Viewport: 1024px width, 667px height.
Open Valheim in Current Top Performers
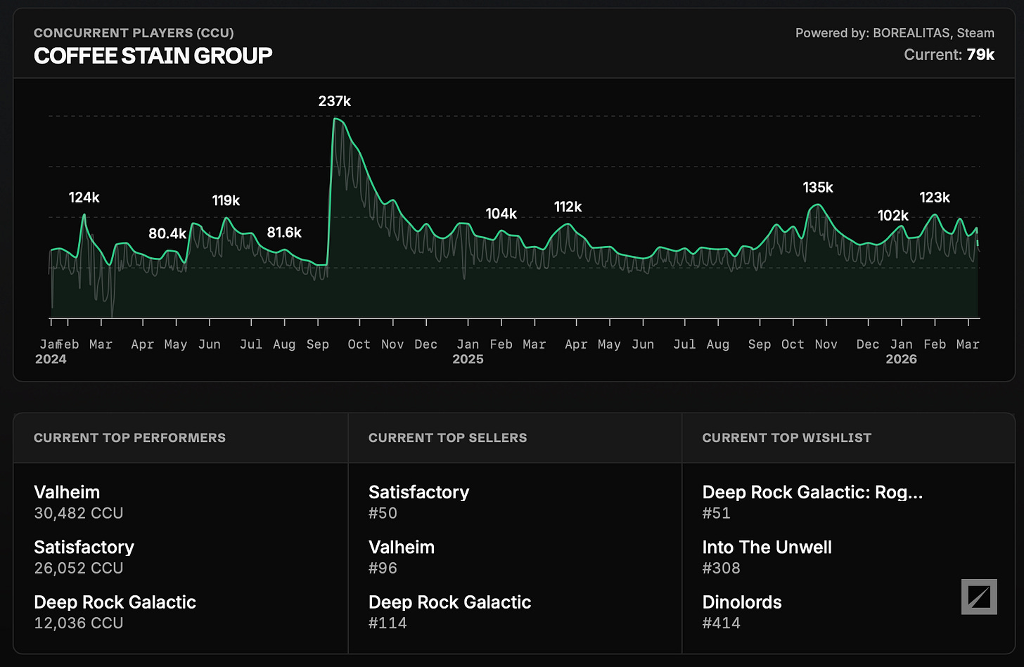(x=67, y=492)
